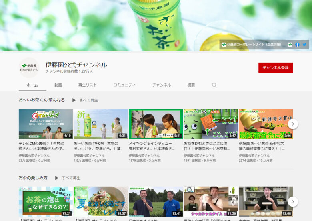Screen dimensions: 312x221
Task: Click the 伊藤園 channel avatar logo
Action: (x=29, y=68)
